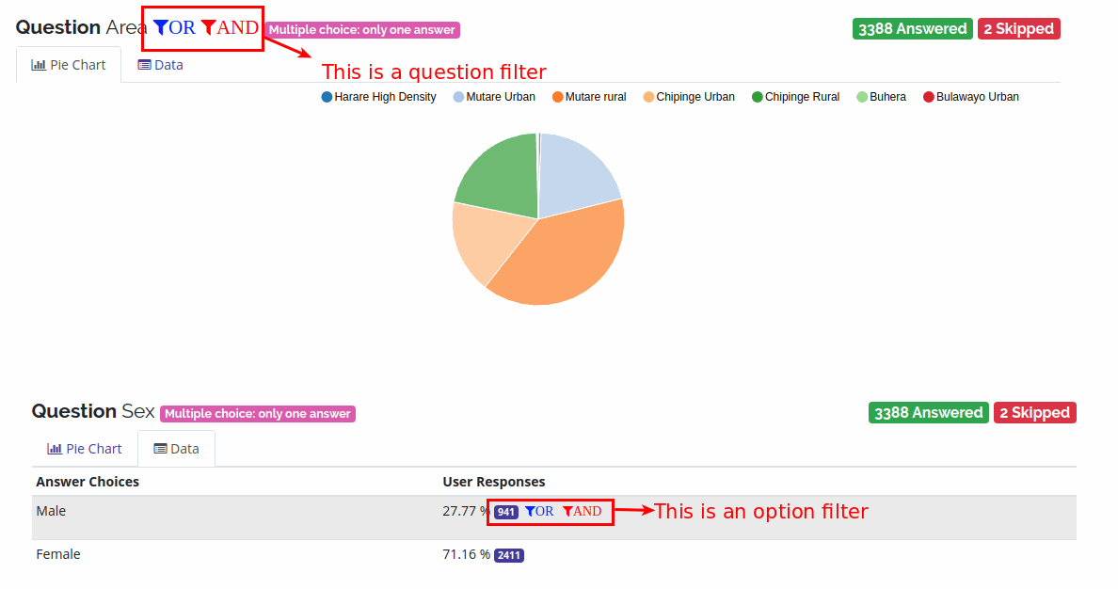Toggle Bulawayo Urban legend item
Screen dimensions: 1118x589
tap(970, 97)
